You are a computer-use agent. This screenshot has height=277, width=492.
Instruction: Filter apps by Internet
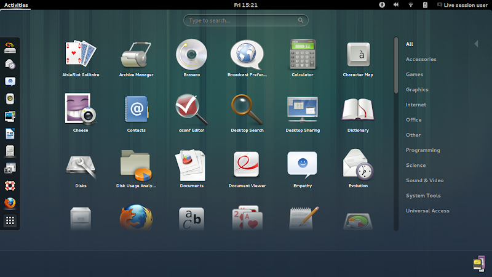(416, 105)
